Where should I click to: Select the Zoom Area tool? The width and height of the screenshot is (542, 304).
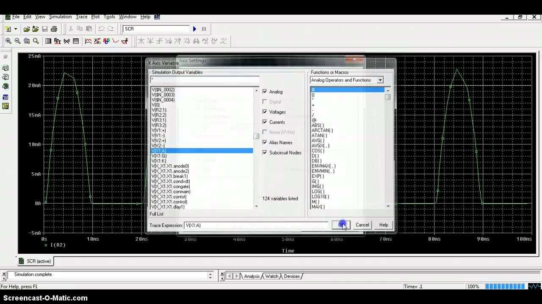[x=27, y=41]
